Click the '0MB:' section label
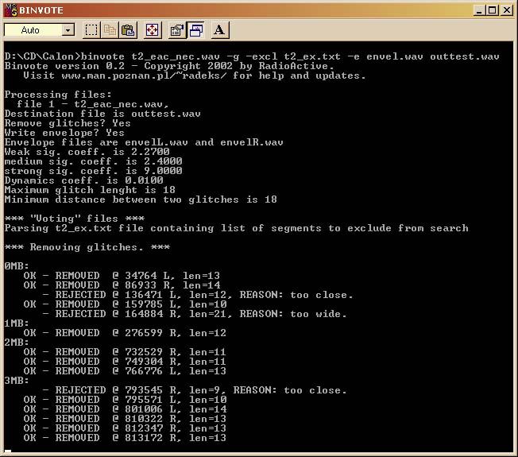Viewport: 518px width, 457px height. [x=17, y=266]
